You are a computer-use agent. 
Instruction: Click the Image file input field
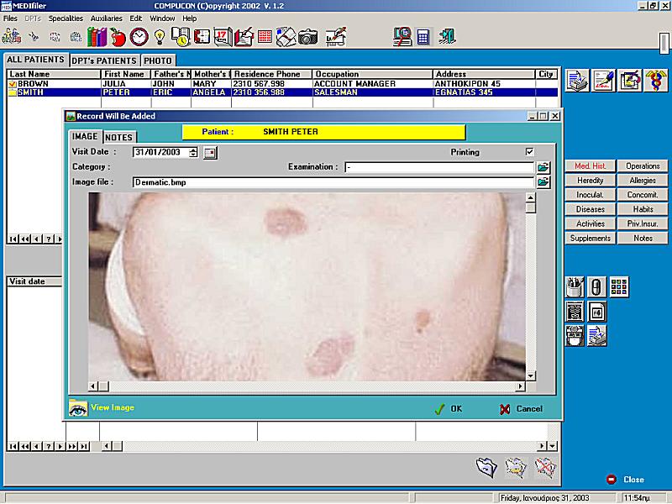(x=333, y=182)
